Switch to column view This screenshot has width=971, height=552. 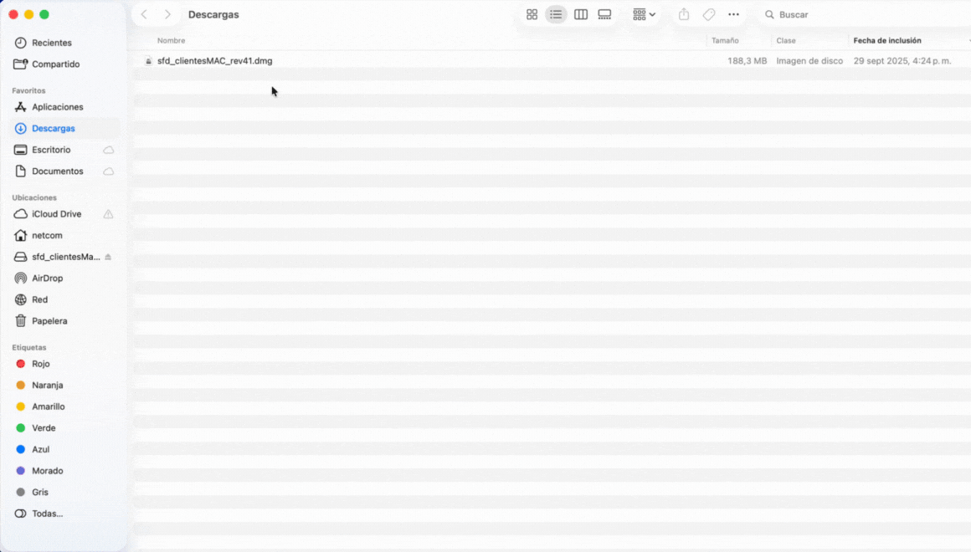tap(580, 15)
